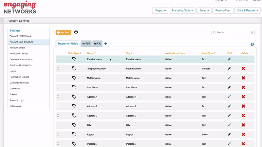The width and height of the screenshot is (262, 147).
Task: Click the Add Field button
Action: pyautogui.click(x=63, y=32)
